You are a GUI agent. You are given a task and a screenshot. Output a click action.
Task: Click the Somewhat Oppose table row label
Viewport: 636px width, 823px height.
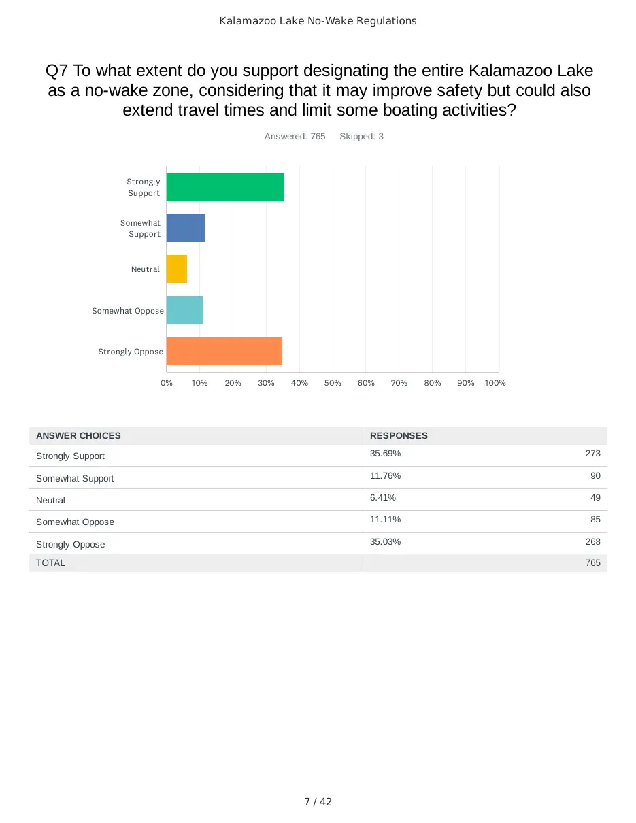pos(75,522)
